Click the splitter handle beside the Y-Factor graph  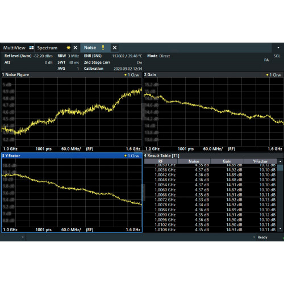pos(143,193)
